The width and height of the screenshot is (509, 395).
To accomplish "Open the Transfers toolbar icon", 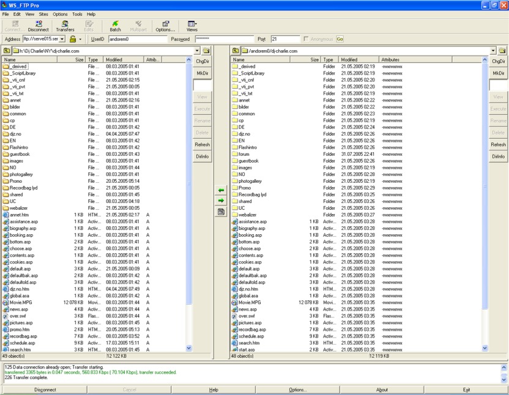I will pos(65,26).
